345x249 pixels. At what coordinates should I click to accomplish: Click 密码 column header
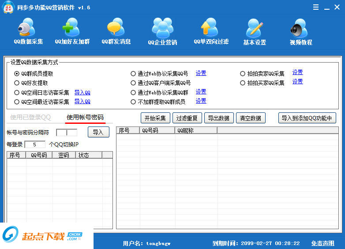tap(64, 155)
